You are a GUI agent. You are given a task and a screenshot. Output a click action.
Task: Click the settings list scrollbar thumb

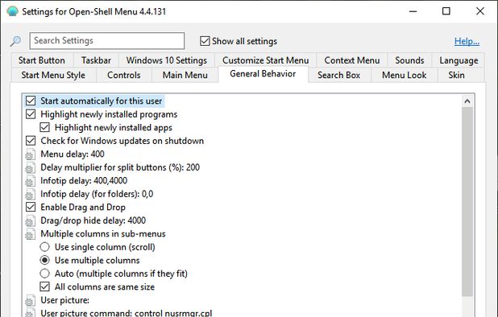pyautogui.click(x=467, y=202)
